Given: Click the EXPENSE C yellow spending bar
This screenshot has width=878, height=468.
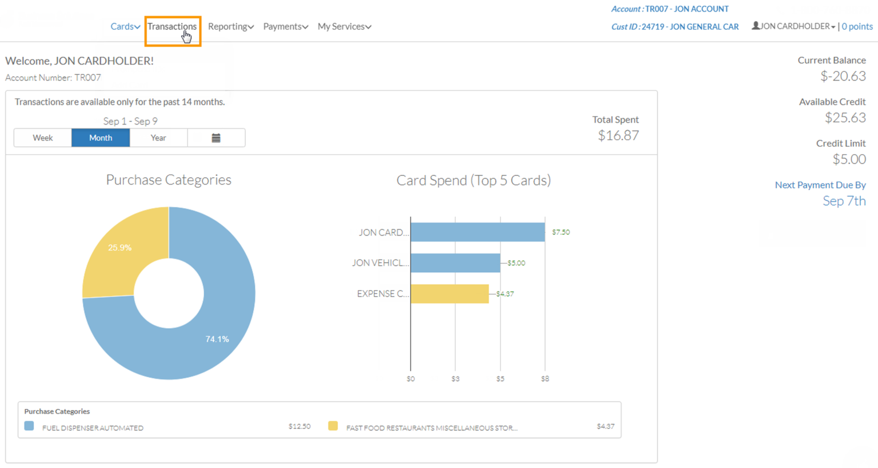Looking at the screenshot, I should (449, 293).
